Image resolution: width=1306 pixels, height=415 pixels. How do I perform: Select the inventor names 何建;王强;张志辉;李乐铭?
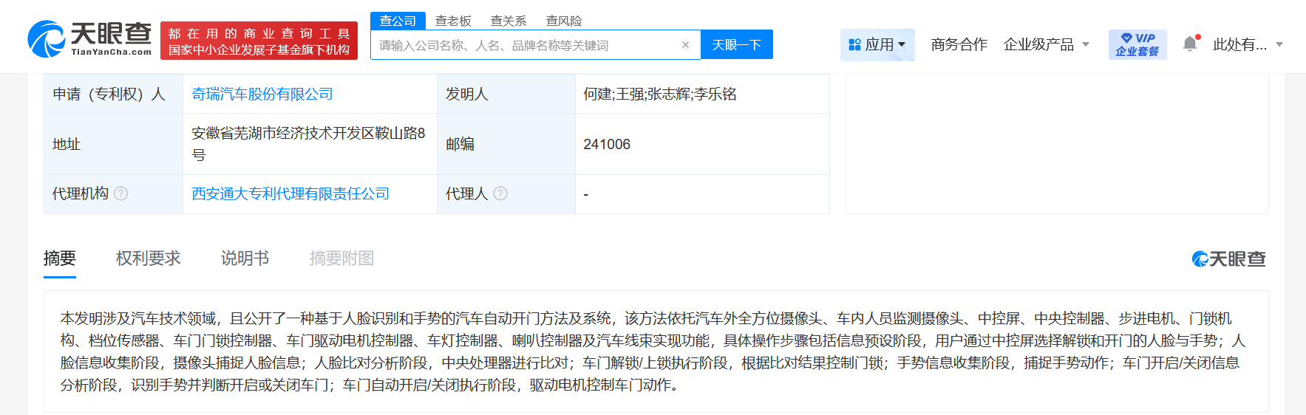[x=660, y=94]
